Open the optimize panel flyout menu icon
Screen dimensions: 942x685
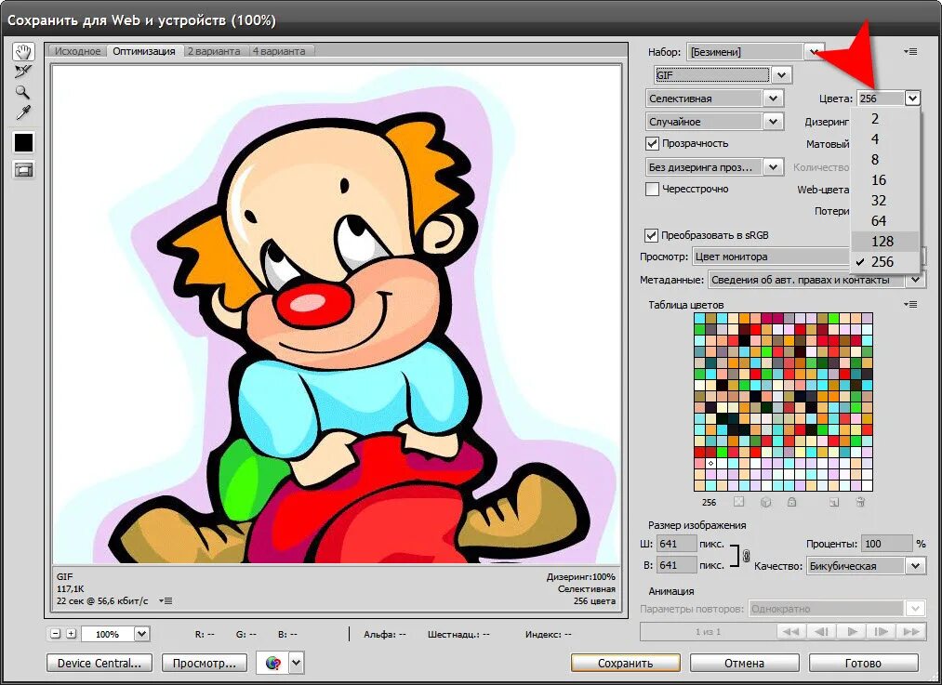[910, 52]
